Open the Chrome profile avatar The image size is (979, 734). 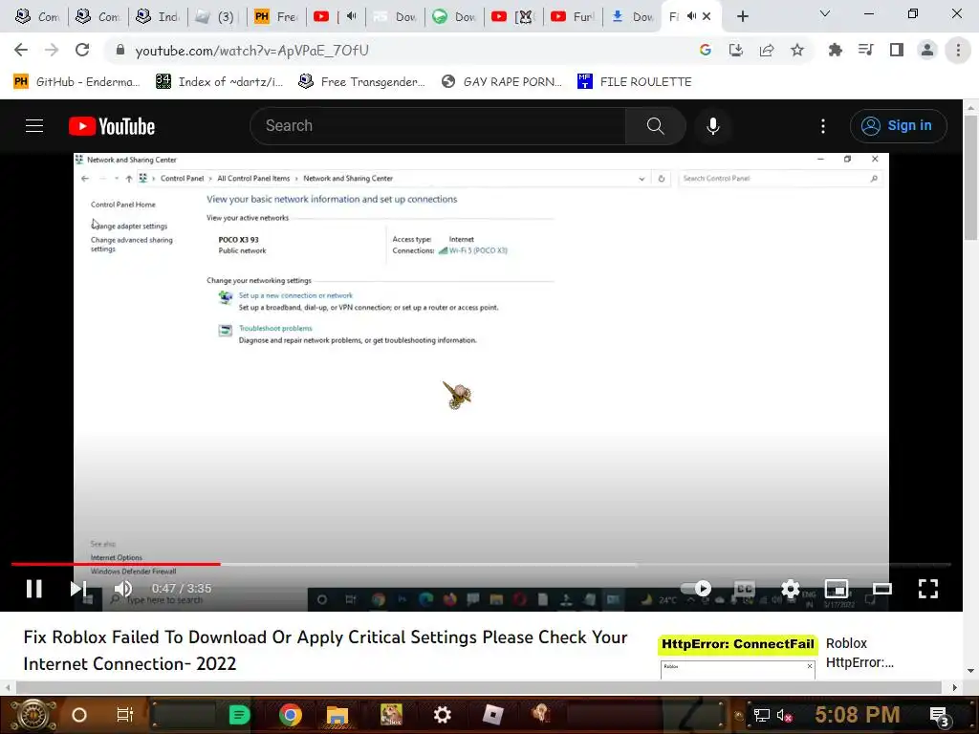click(927, 50)
